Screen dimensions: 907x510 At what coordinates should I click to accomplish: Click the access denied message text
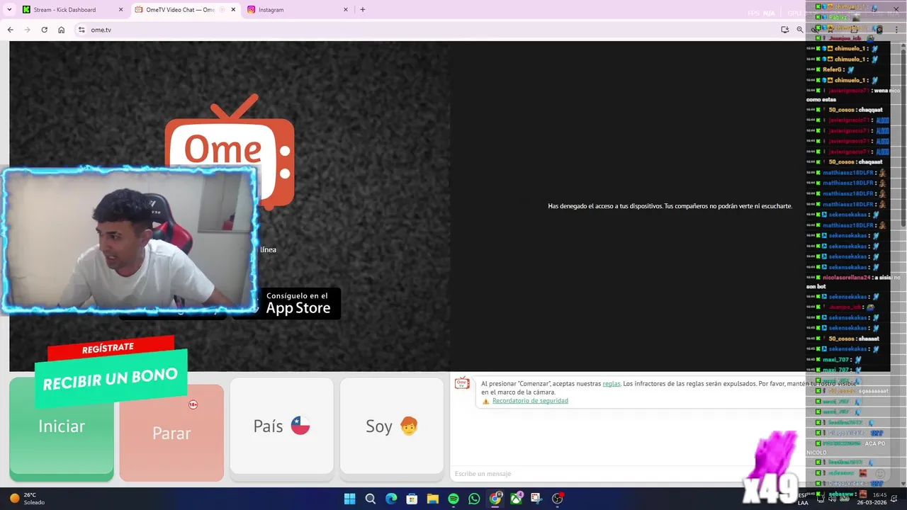point(670,206)
